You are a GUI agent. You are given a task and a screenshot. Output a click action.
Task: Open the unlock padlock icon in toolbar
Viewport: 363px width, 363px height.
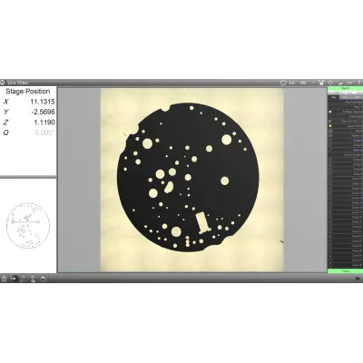[x=322, y=83]
